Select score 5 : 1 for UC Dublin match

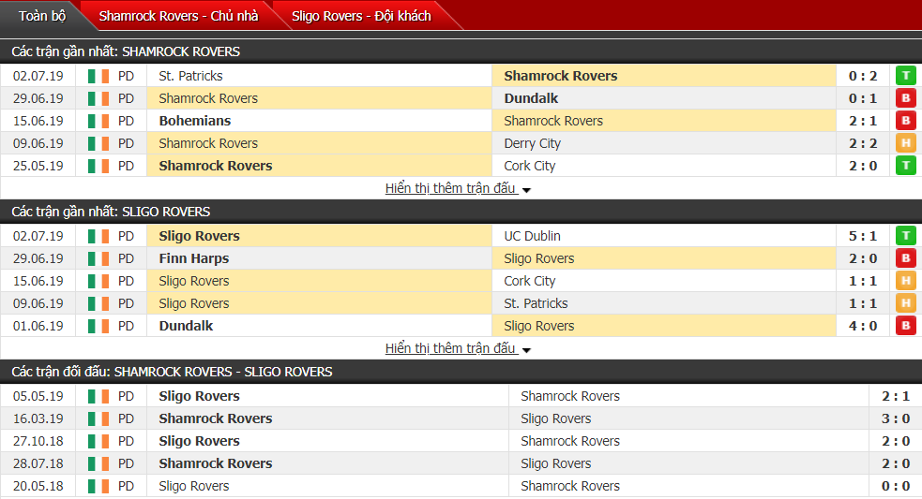(x=863, y=235)
